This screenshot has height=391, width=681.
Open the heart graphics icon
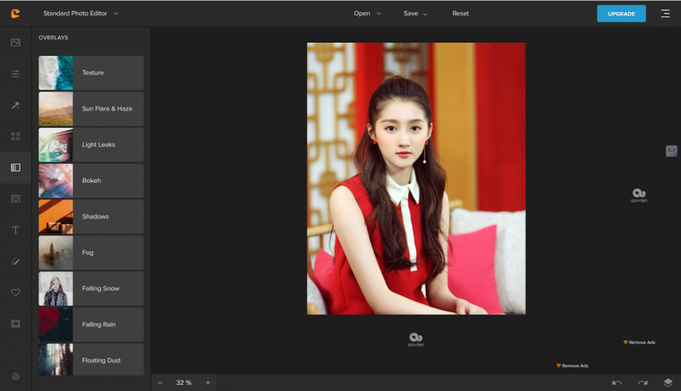point(15,293)
